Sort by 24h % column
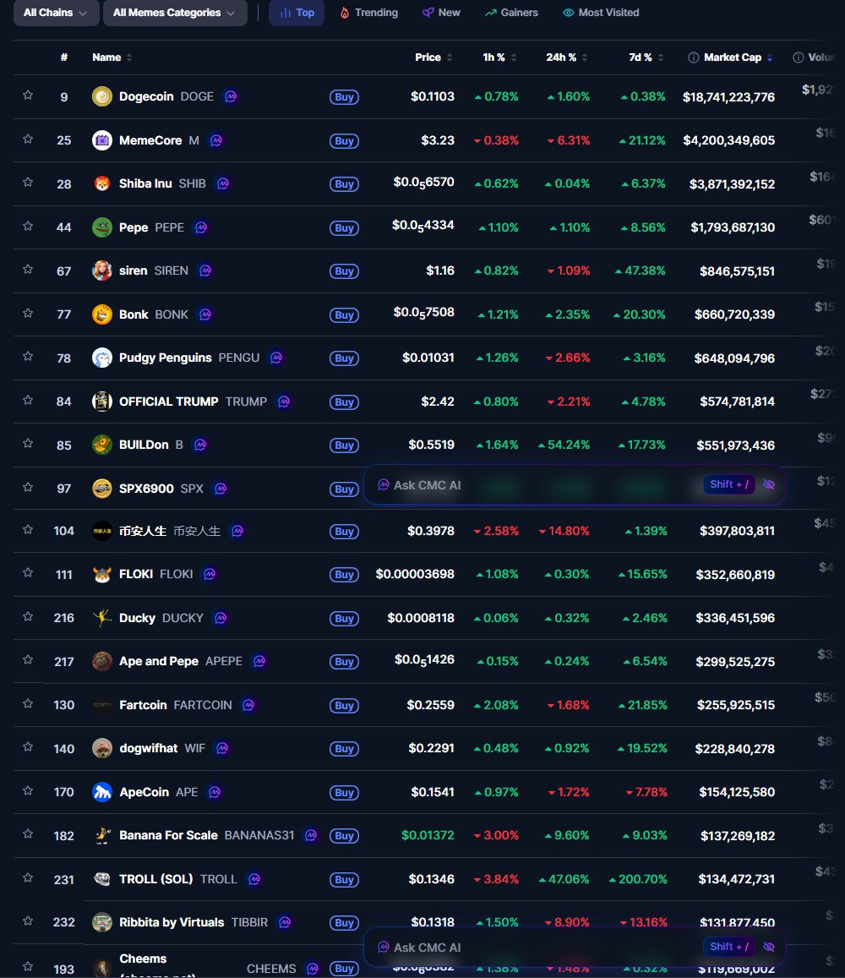Viewport: 845px width, 978px height. 567,57
